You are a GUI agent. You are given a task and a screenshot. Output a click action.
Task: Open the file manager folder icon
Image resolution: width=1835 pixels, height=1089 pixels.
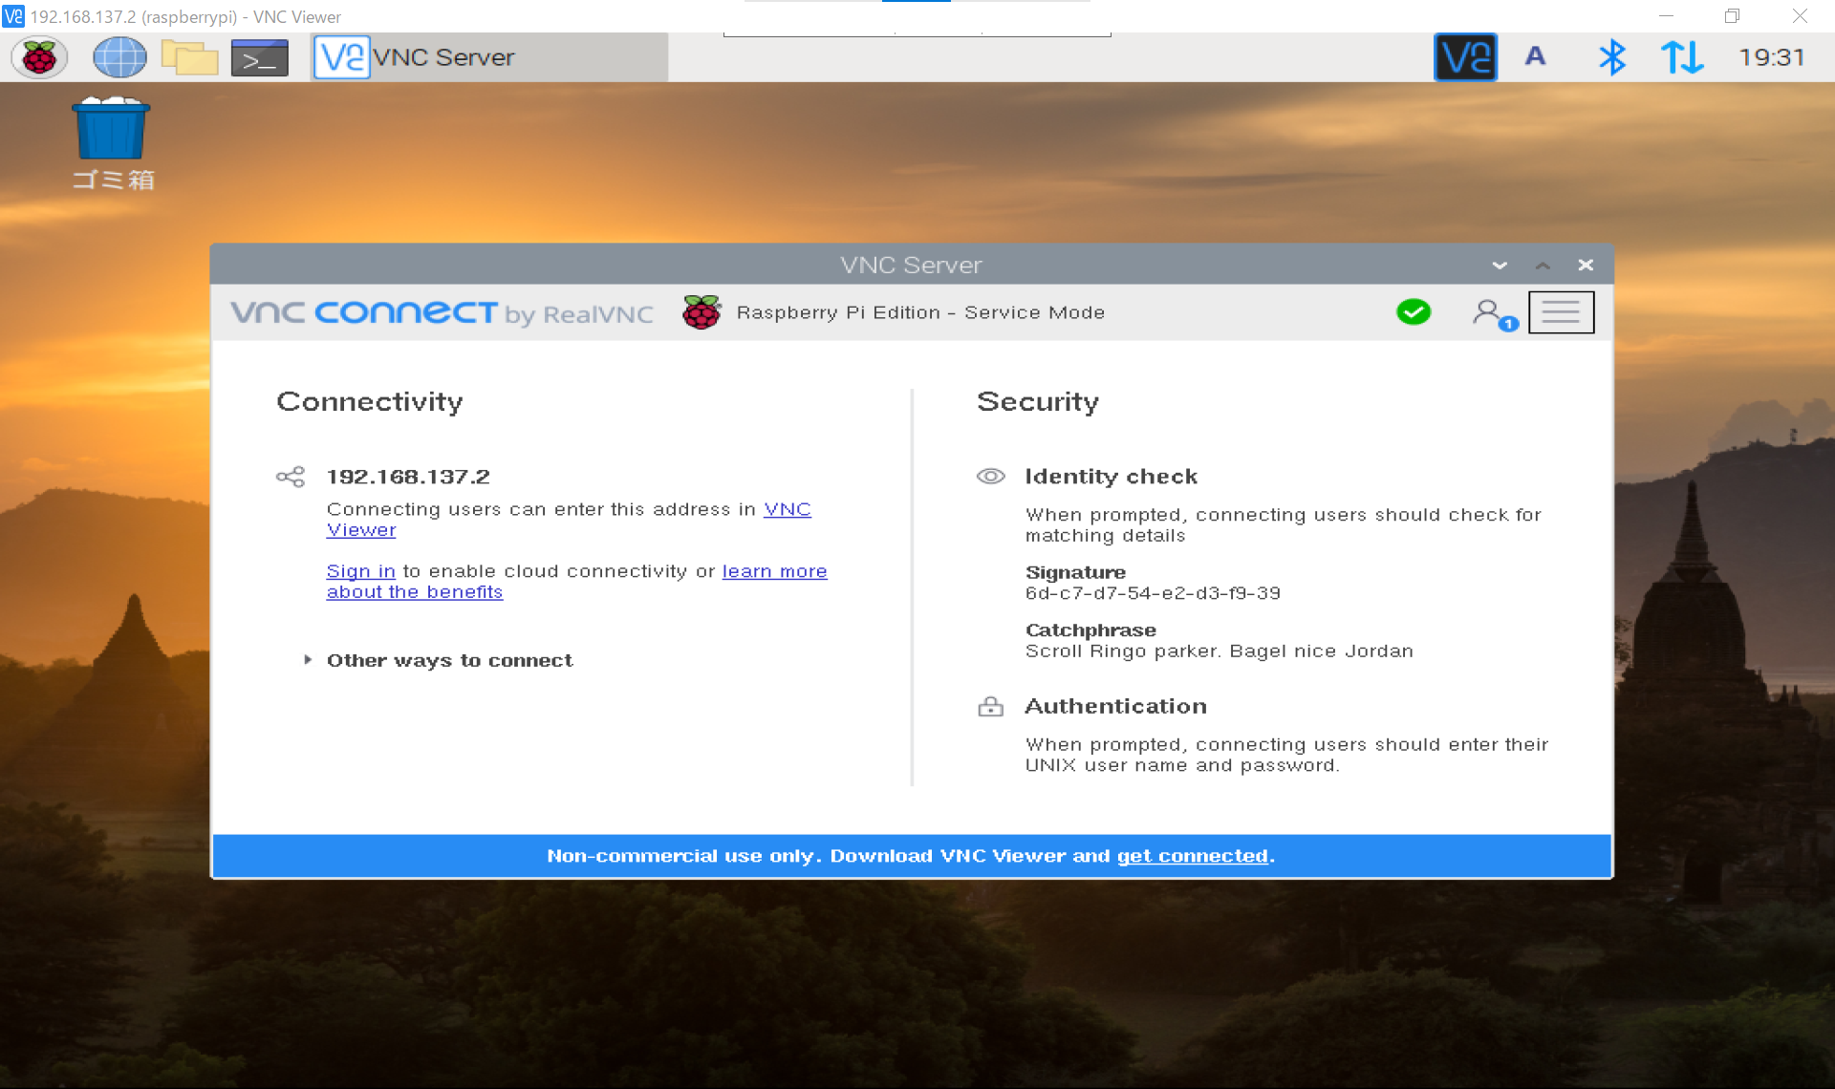[x=189, y=57]
